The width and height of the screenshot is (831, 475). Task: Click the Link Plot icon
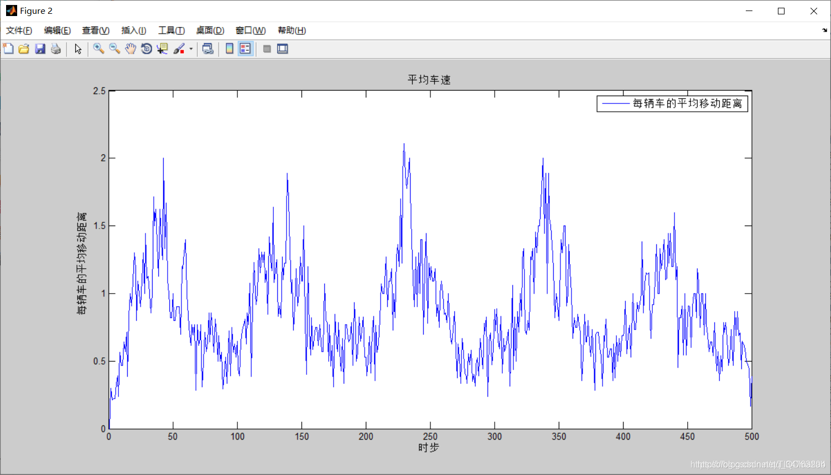click(x=208, y=49)
